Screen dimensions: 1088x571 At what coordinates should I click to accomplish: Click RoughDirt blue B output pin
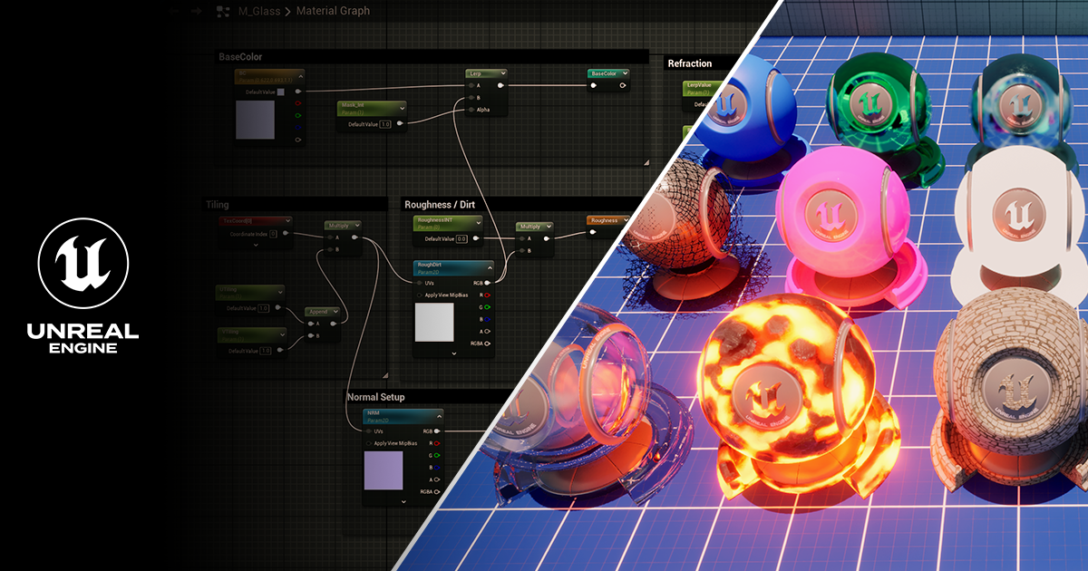point(488,319)
